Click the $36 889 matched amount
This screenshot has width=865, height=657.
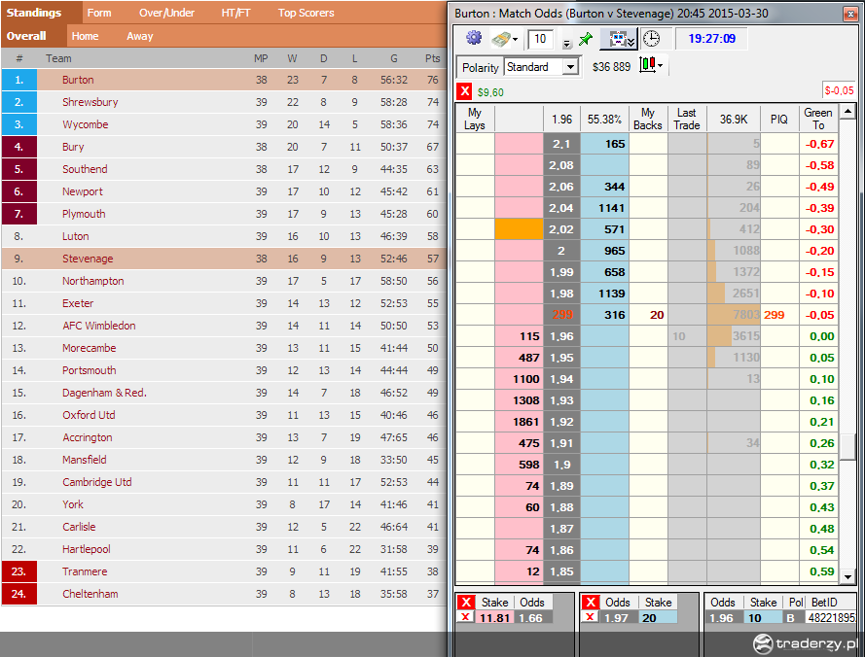pyautogui.click(x=611, y=67)
